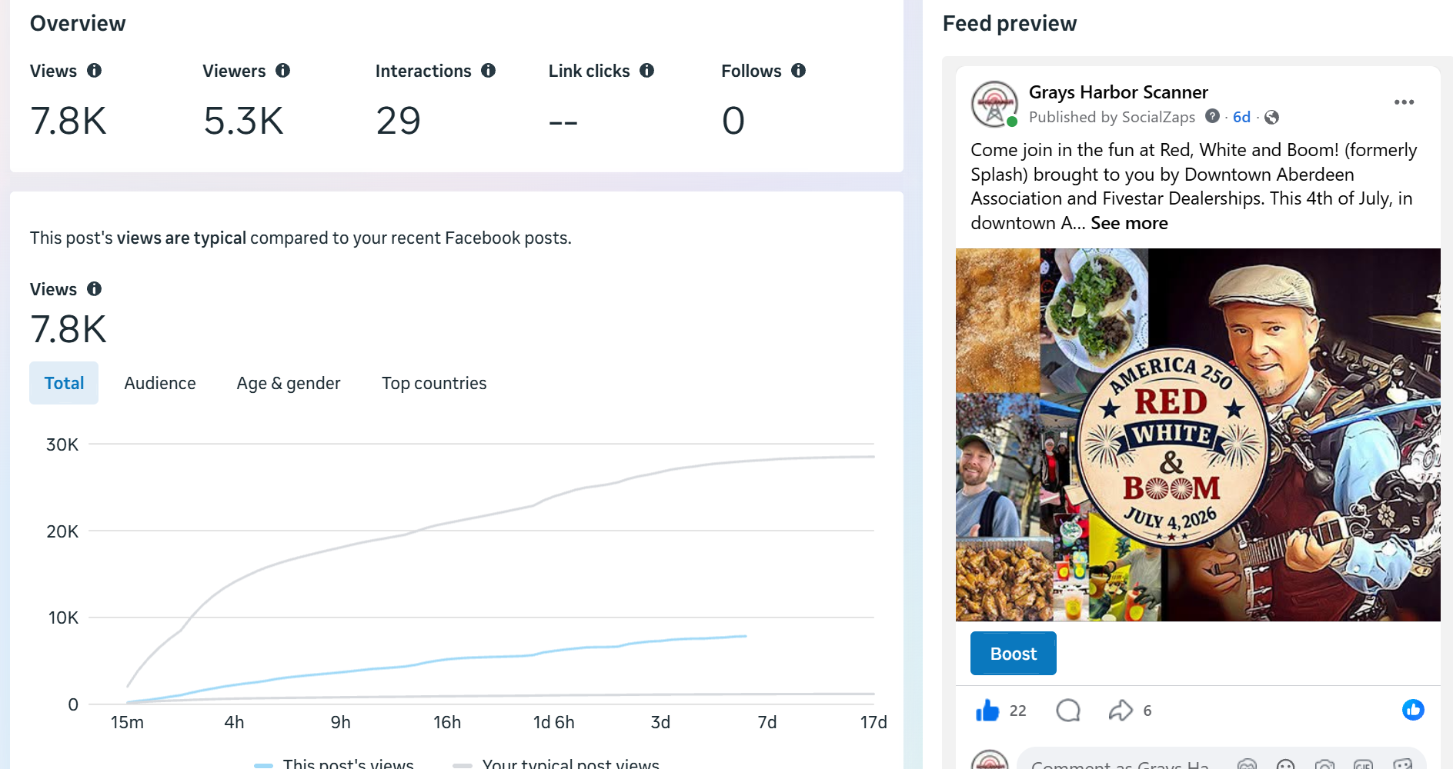Viewport: 1453px width, 769px height.
Task: Click the thumbs-up Like icon
Action: click(987, 710)
